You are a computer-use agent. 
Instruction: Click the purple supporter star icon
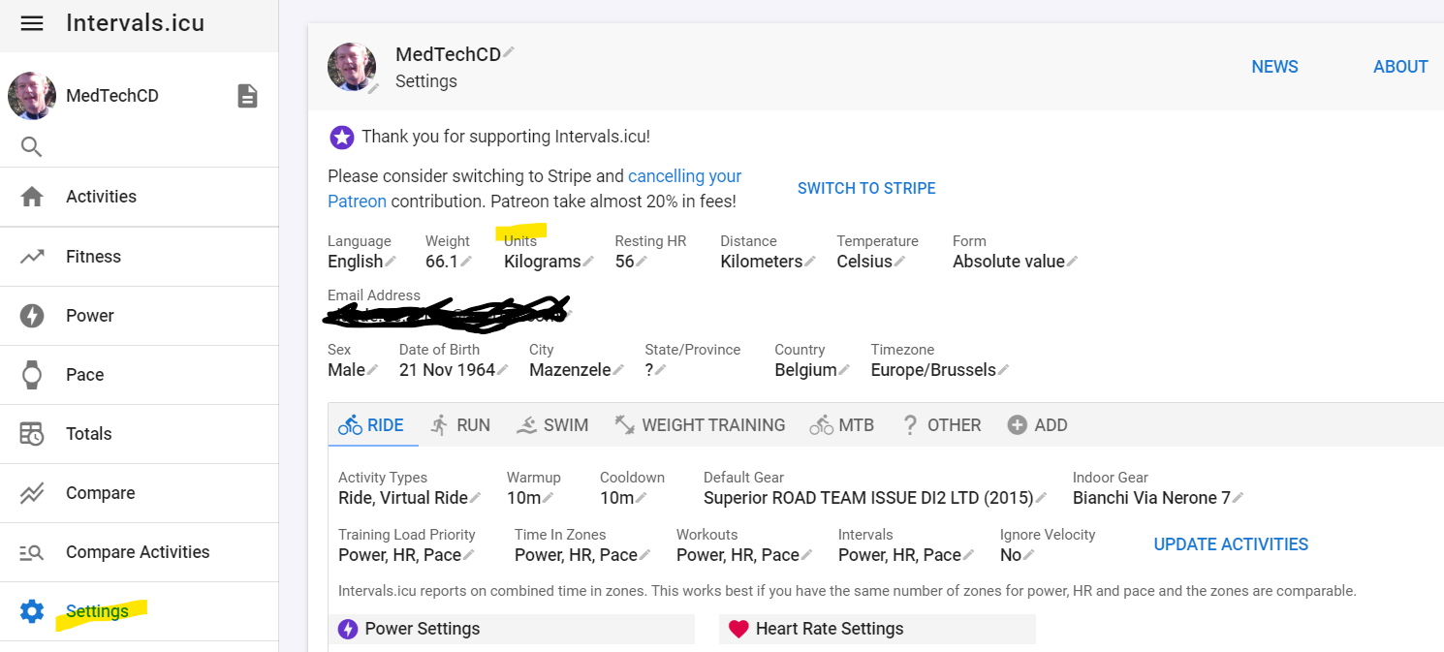341,137
